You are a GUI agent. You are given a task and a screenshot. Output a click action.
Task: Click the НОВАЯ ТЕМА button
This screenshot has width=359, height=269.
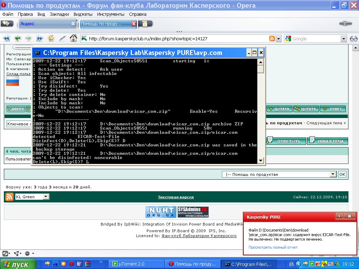327,141
